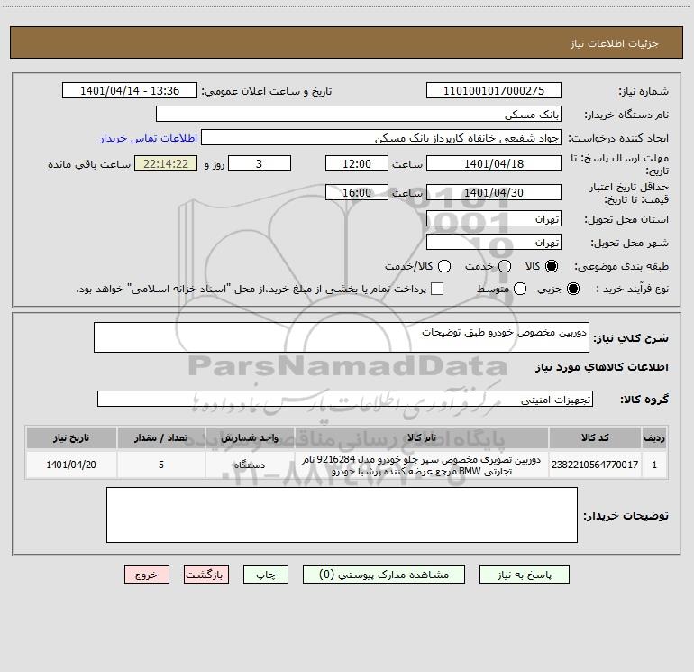Click the response deadline time 12:00 field
The width and height of the screenshot is (694, 672).
coord(357,163)
